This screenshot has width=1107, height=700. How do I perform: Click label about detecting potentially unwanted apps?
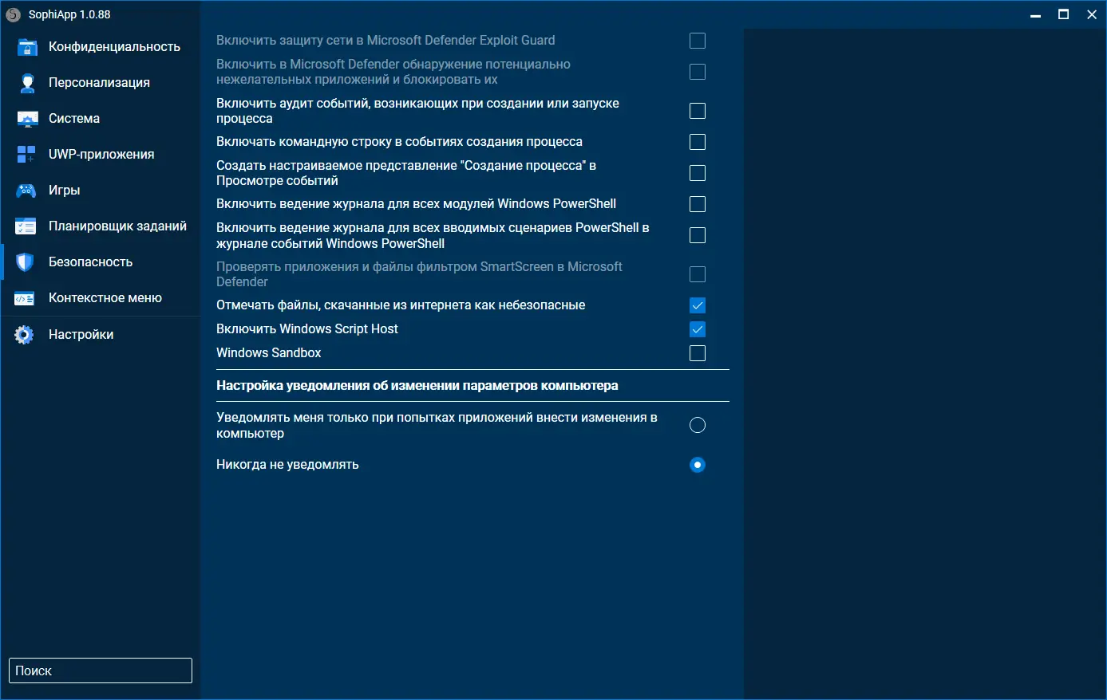point(393,72)
